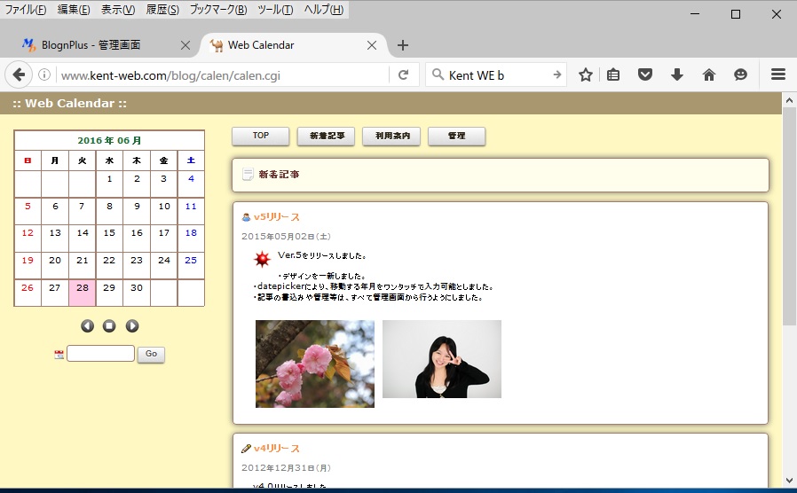Show bookmarks list icon

[613, 75]
